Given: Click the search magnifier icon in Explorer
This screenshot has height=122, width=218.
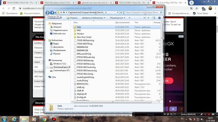Looking at the screenshot, I should (x=161, y=13).
